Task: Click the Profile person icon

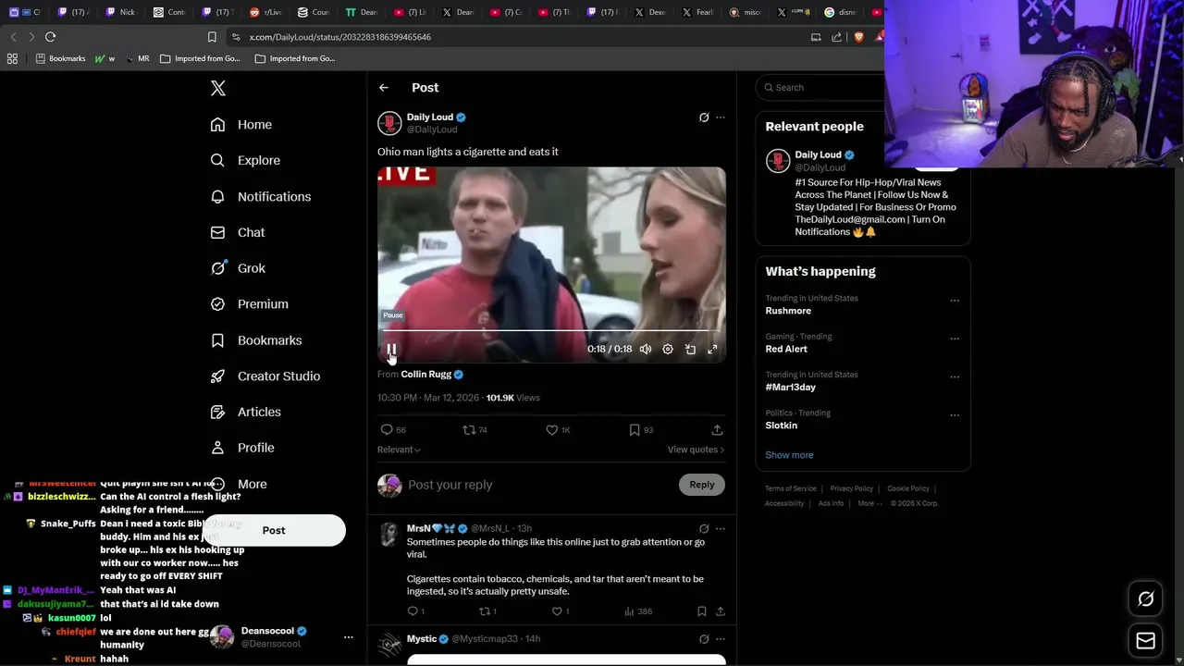Action: pyautogui.click(x=217, y=448)
